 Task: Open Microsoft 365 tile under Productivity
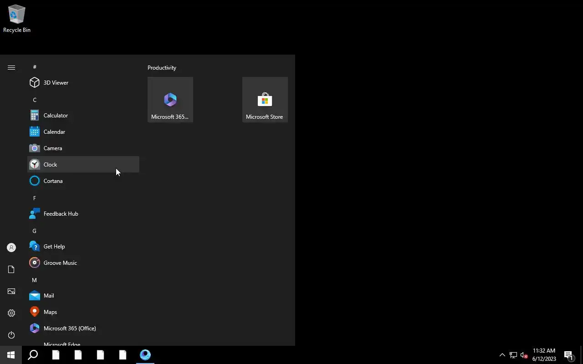coord(170,100)
